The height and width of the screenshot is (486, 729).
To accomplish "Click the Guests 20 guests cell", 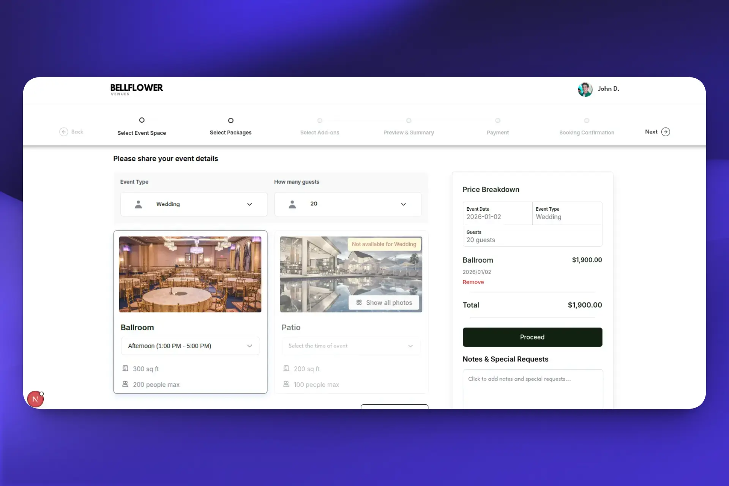I will point(532,236).
